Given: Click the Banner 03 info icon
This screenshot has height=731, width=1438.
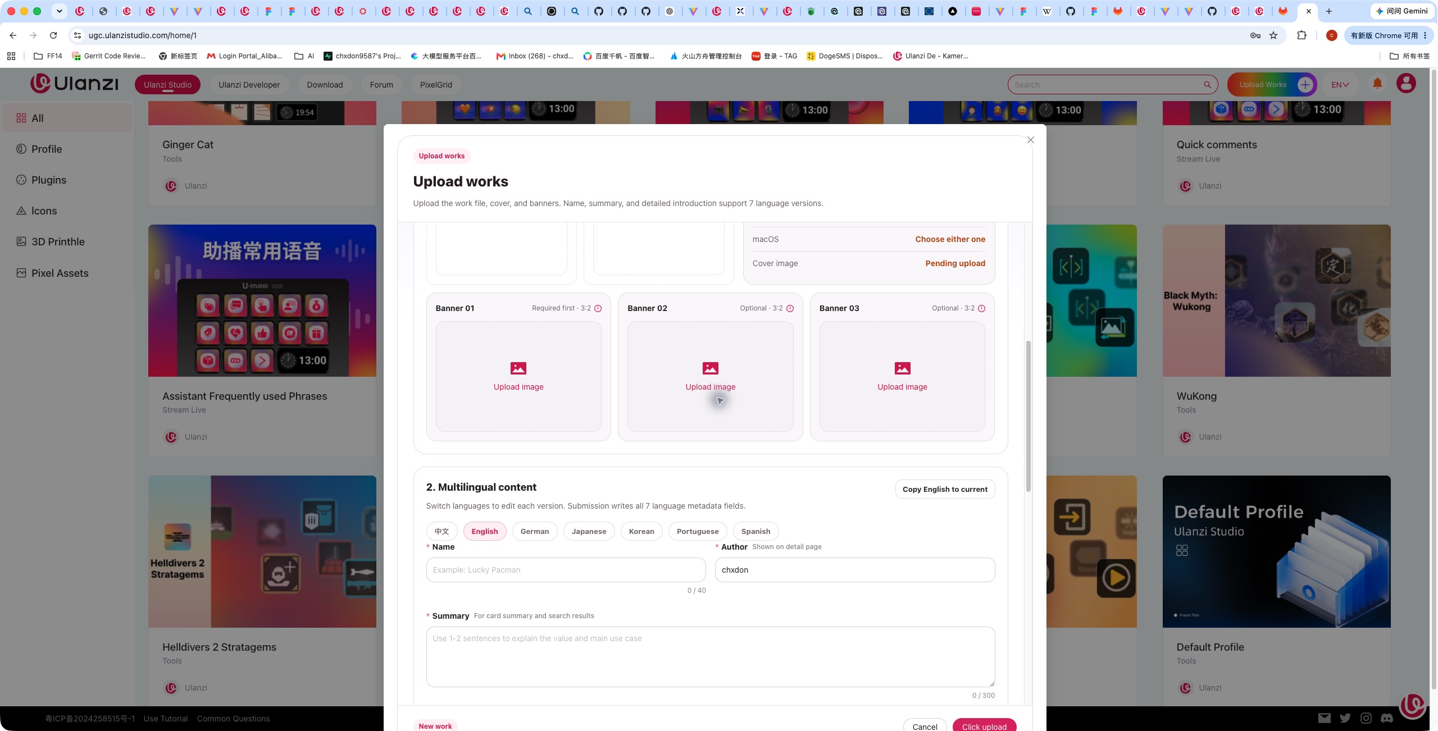Looking at the screenshot, I should [982, 308].
